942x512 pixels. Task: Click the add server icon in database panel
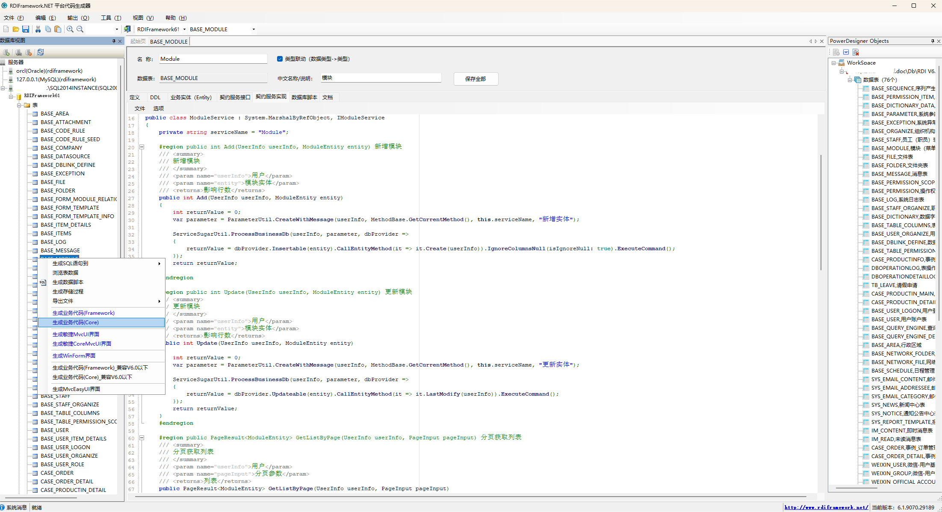tap(6, 52)
